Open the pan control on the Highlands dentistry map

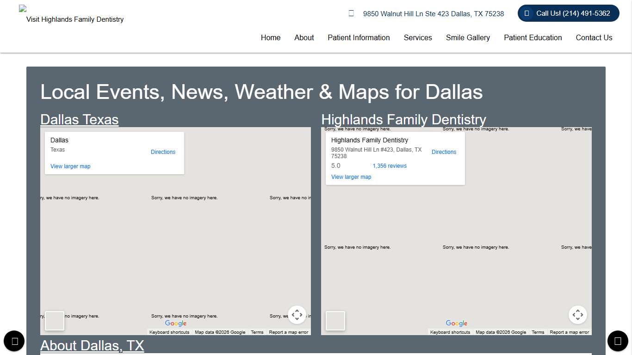point(577,314)
